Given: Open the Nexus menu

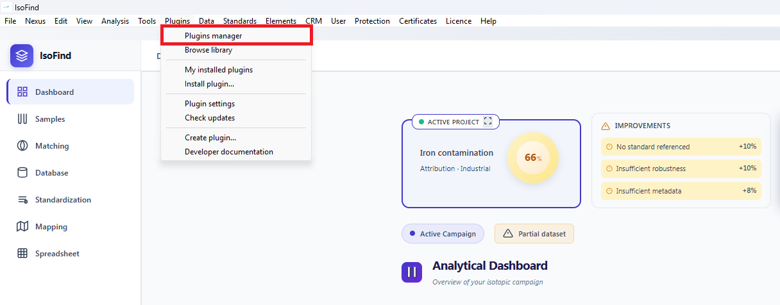Looking at the screenshot, I should click(x=35, y=21).
